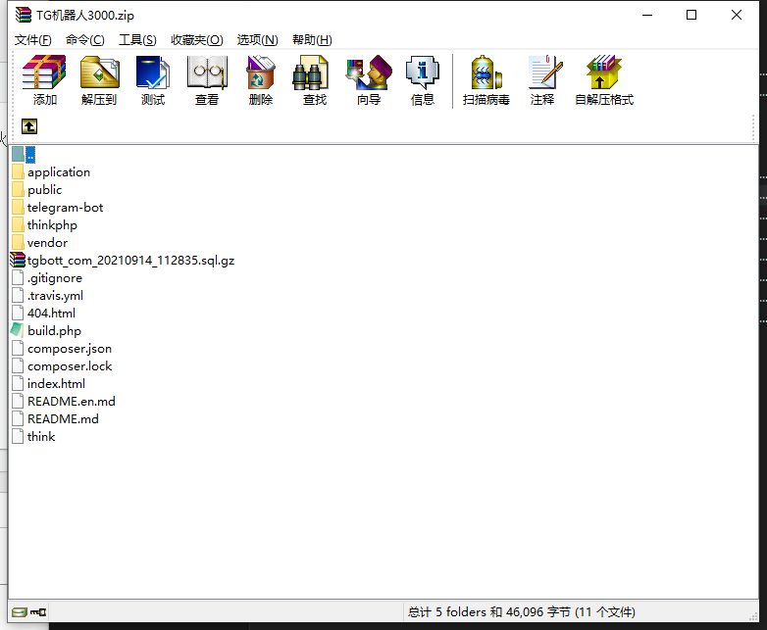Minimize the WinRAR window
Image resolution: width=767 pixels, height=630 pixels.
[x=647, y=15]
